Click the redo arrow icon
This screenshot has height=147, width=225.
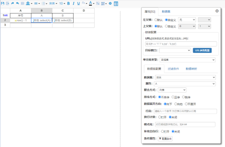[x=13, y=3]
